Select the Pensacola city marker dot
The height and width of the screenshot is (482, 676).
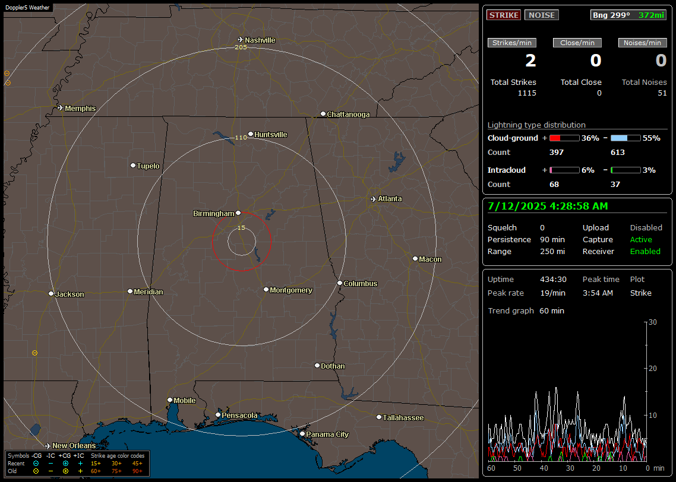pos(218,415)
